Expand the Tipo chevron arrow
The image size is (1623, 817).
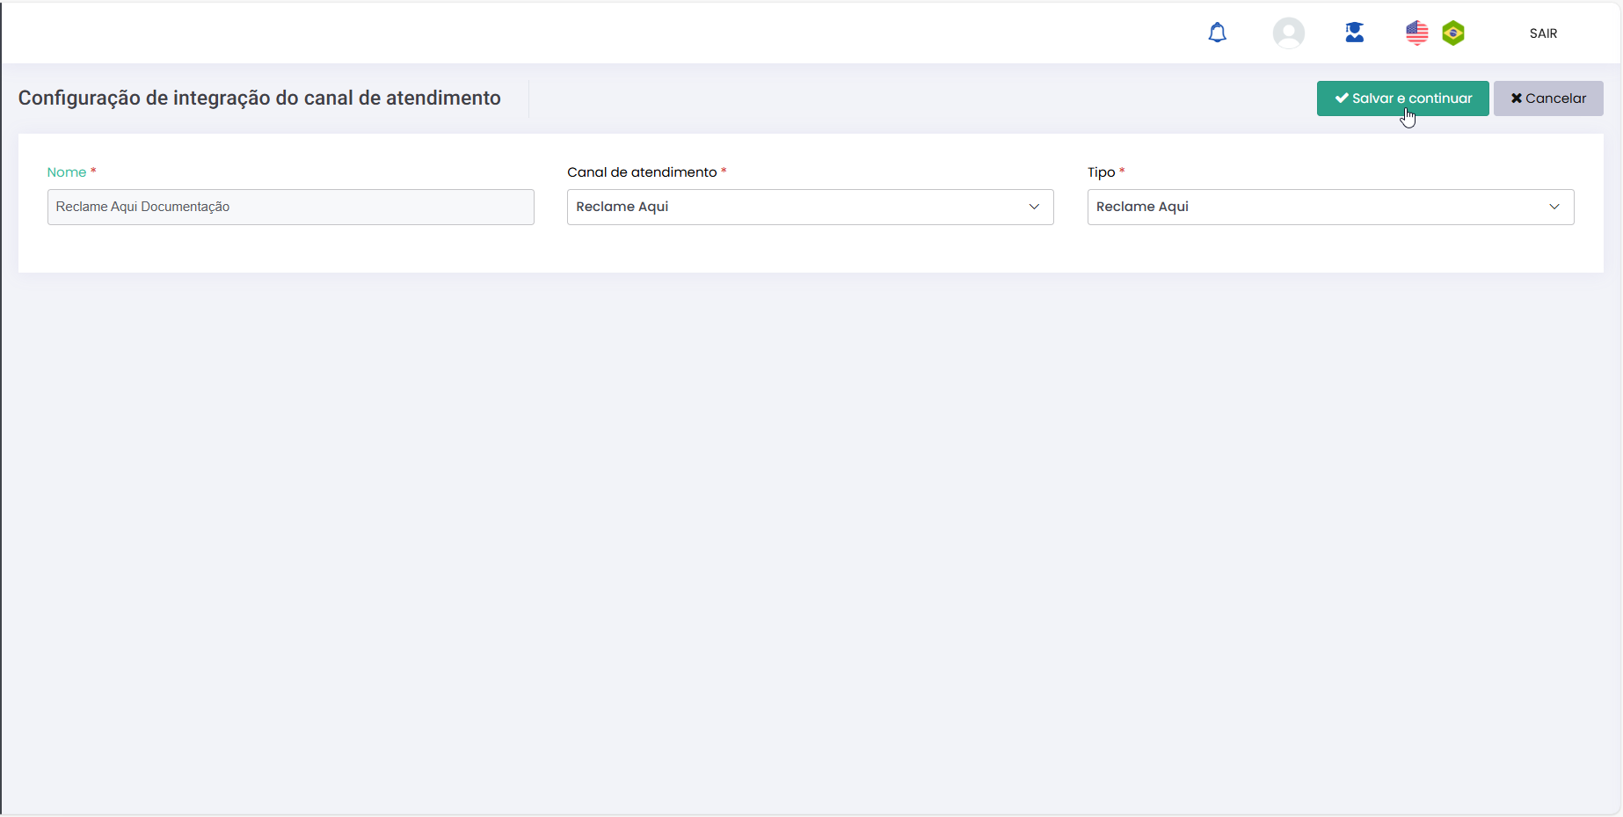click(x=1554, y=207)
